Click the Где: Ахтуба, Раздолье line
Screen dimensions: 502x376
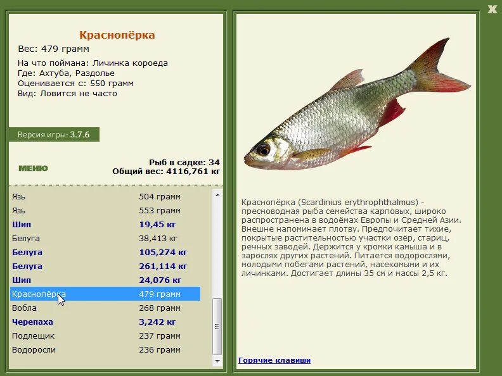coord(67,73)
